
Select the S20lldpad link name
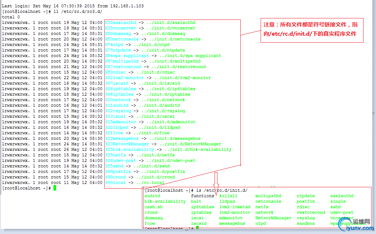[x=117, y=127]
